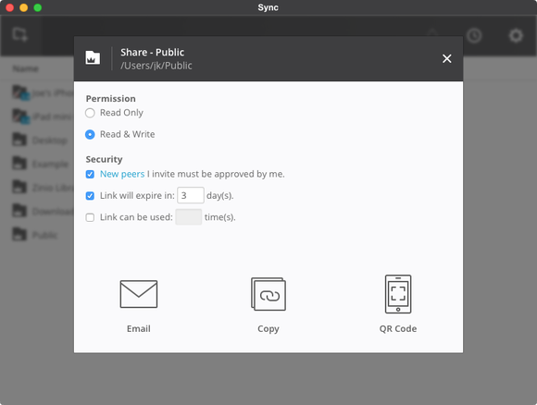Click the crown folder icon in share header
The width and height of the screenshot is (537, 405).
tap(93, 58)
